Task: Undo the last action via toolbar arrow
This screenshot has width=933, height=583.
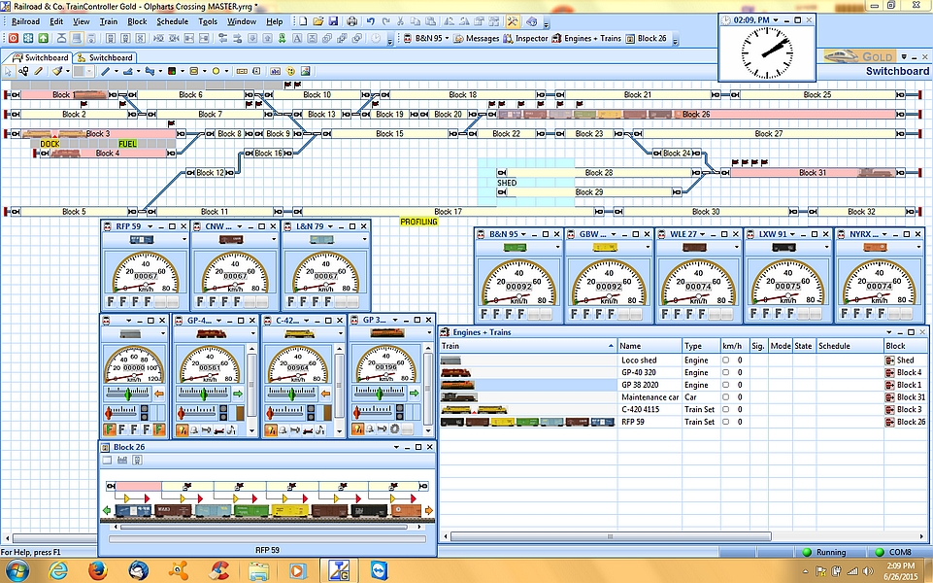Action: 371,21
